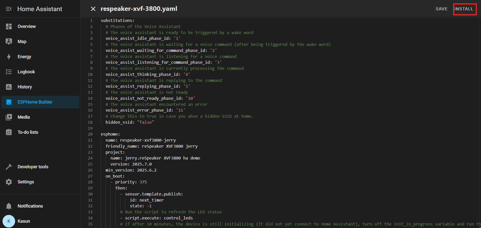Viewport: 481px width, 228px height.
Task: Click the 'then:' line under on_boot
Action: pyautogui.click(x=121, y=188)
